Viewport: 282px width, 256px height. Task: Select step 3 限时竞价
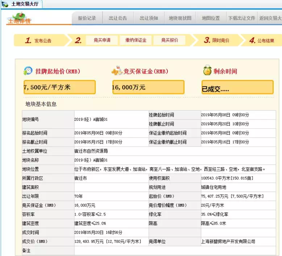(x=217, y=41)
